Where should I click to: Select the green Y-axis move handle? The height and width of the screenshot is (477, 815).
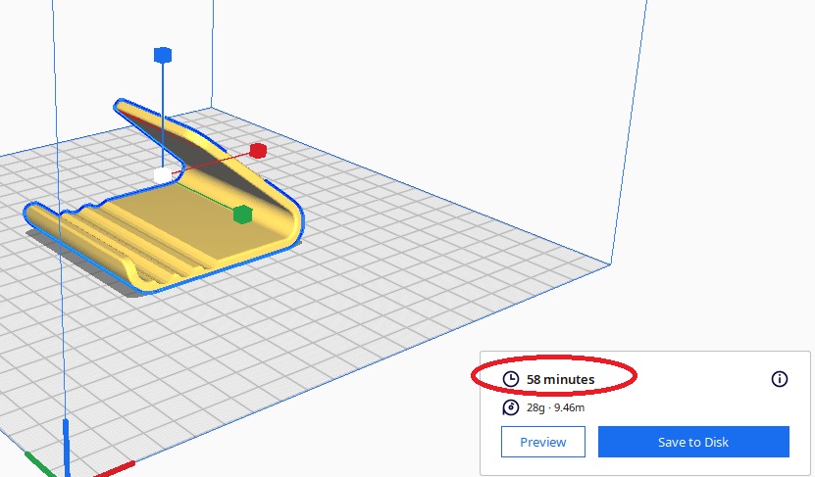coord(242,215)
